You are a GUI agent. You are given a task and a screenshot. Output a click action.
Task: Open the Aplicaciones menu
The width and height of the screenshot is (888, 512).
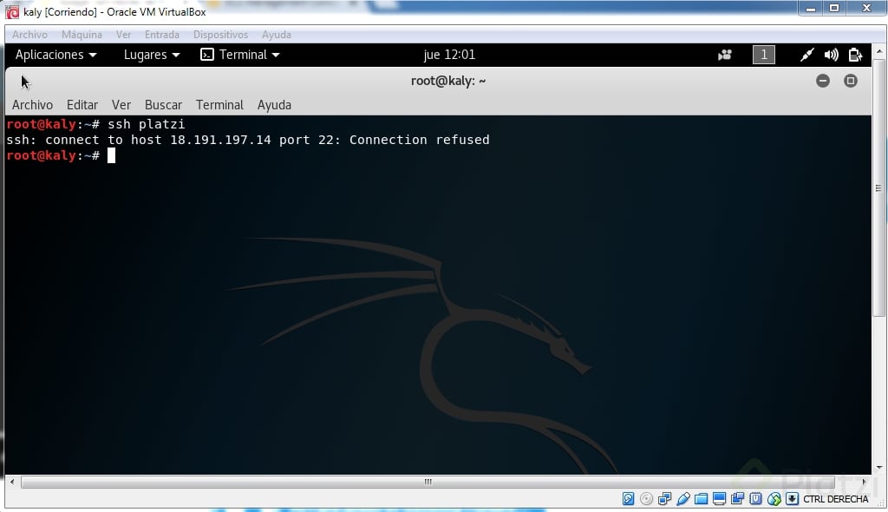coord(55,55)
